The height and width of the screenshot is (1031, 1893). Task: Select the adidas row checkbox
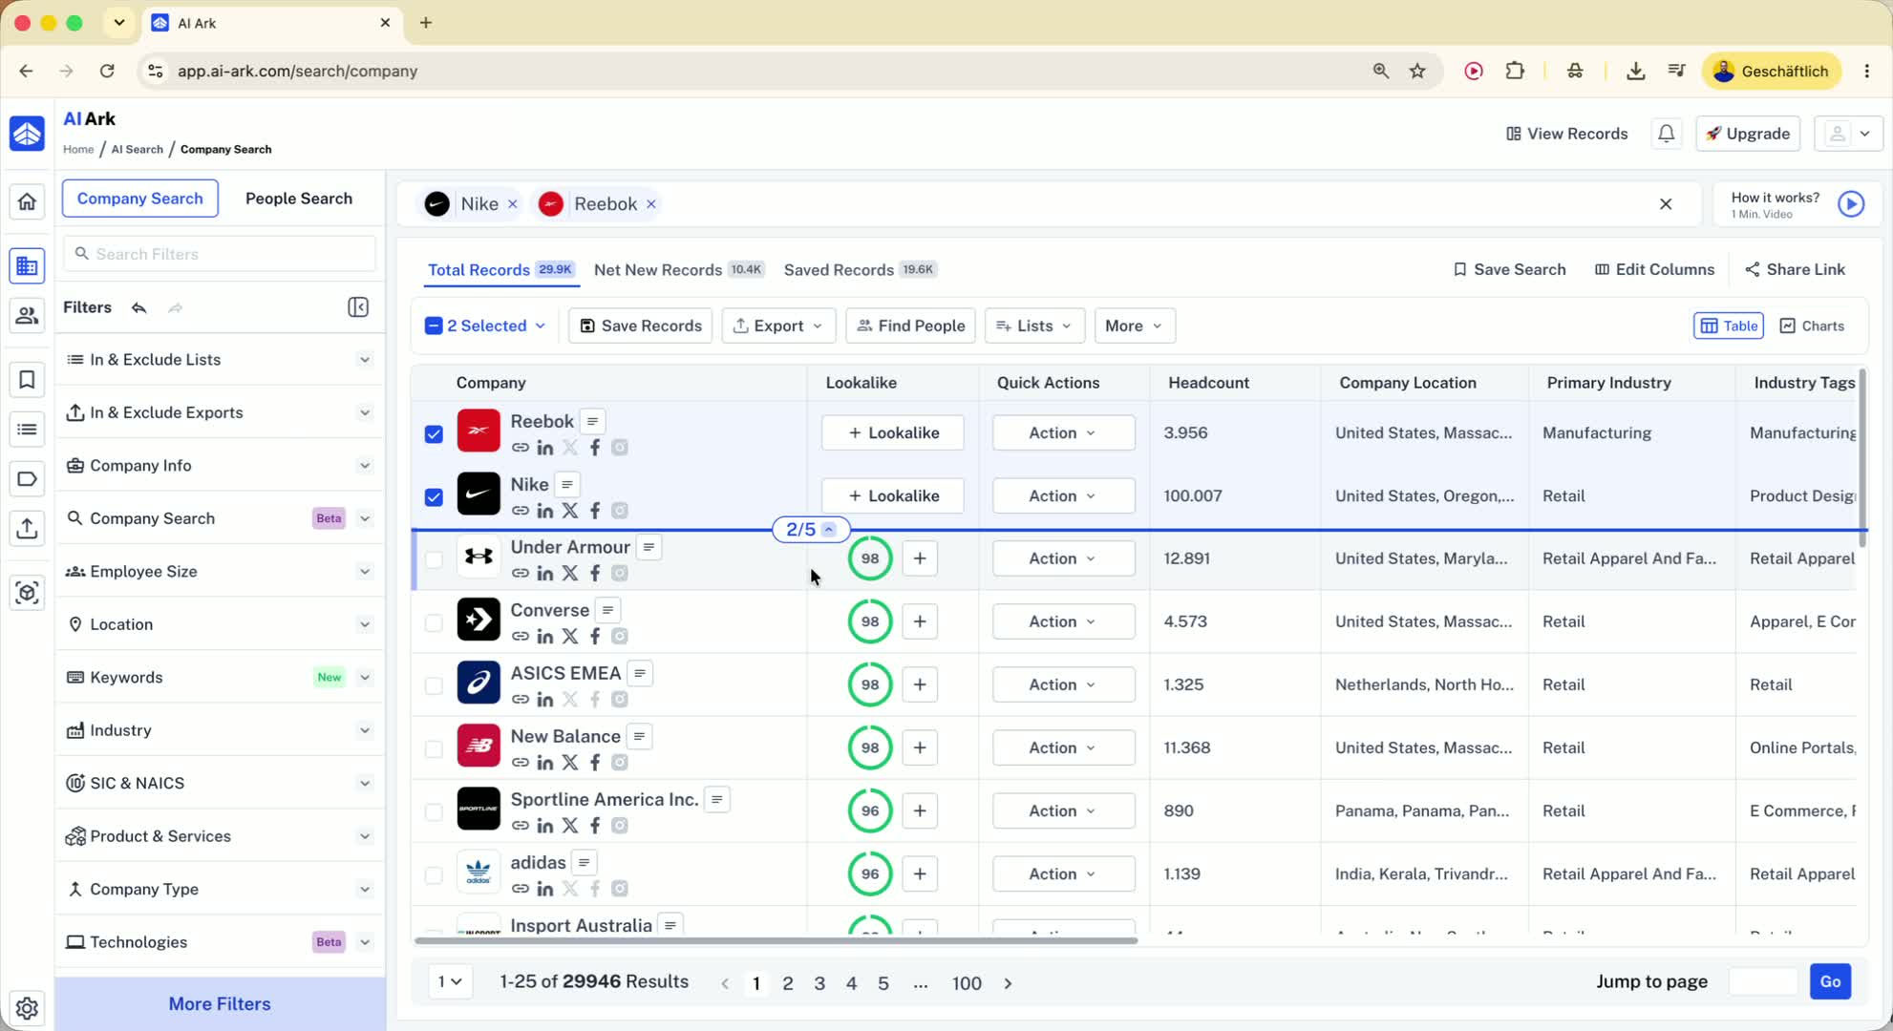point(434,875)
